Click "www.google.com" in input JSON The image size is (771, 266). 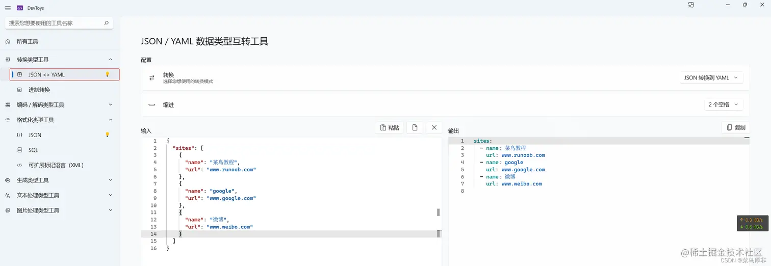click(x=231, y=198)
